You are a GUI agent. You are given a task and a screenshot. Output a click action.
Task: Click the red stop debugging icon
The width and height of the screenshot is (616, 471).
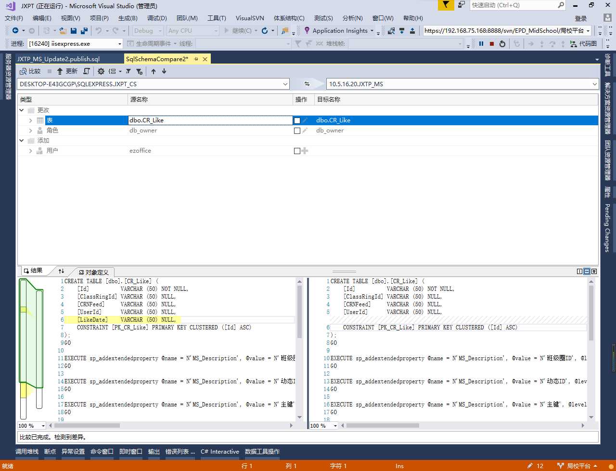pyautogui.click(x=492, y=43)
